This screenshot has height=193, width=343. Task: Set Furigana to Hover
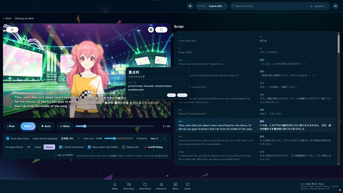pos(38,147)
